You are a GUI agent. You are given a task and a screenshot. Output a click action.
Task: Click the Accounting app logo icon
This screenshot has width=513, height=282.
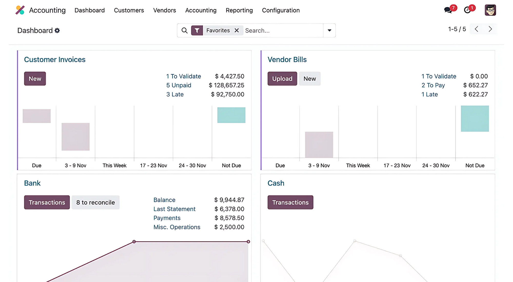coord(20,10)
